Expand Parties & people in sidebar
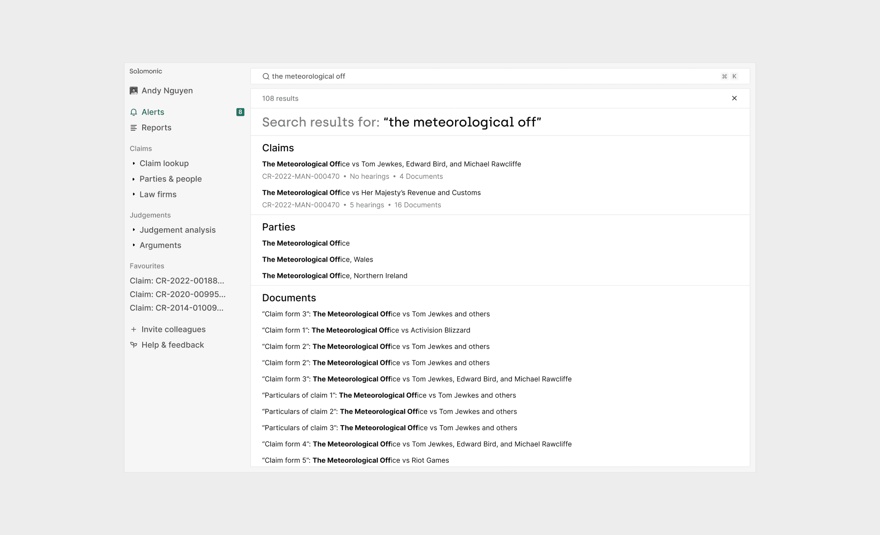Viewport: 880px width, 535px height. [x=170, y=179]
